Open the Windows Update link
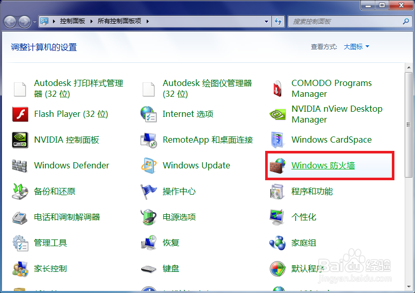 click(x=196, y=165)
